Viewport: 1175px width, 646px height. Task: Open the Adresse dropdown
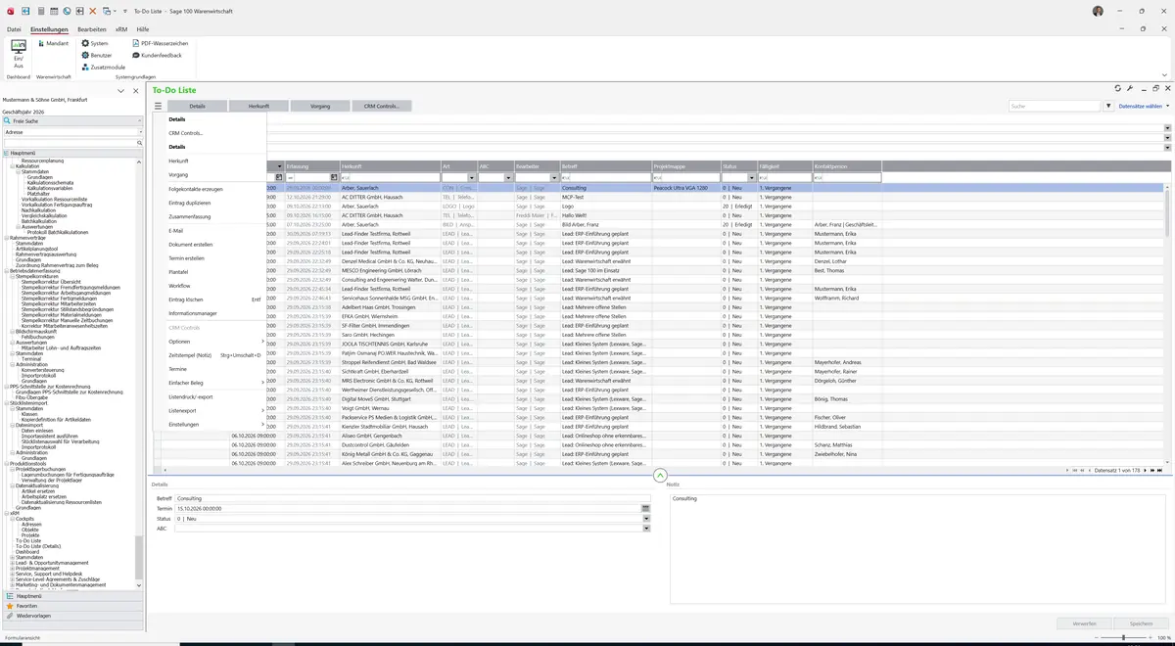pos(139,131)
